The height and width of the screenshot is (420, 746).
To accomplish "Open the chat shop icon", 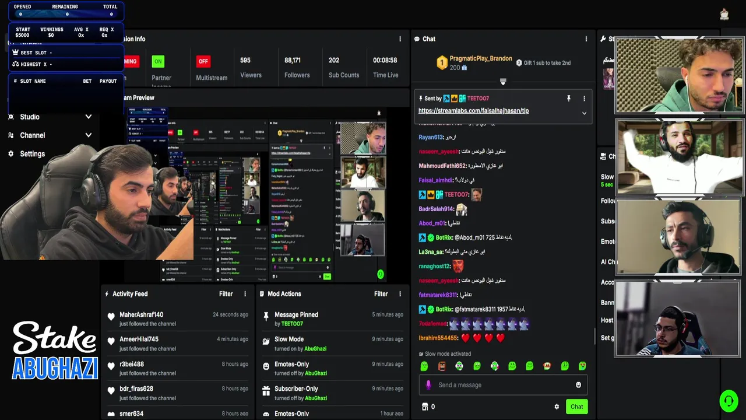I will [425, 407].
